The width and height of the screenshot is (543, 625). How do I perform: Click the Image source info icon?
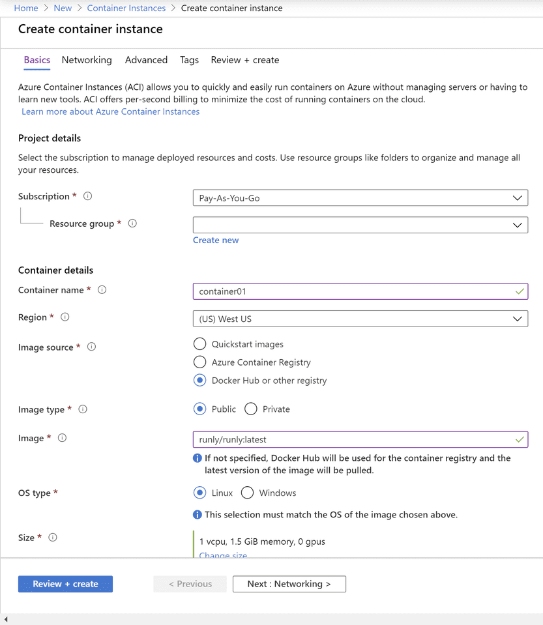click(x=92, y=347)
